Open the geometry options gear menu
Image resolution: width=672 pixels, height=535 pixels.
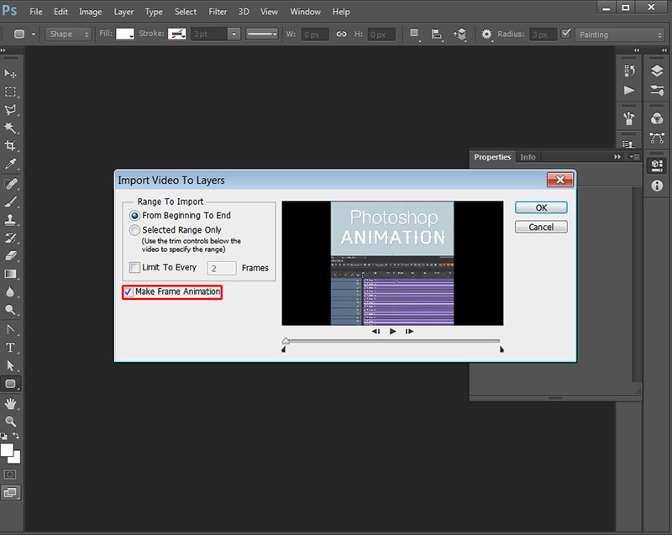(x=486, y=34)
